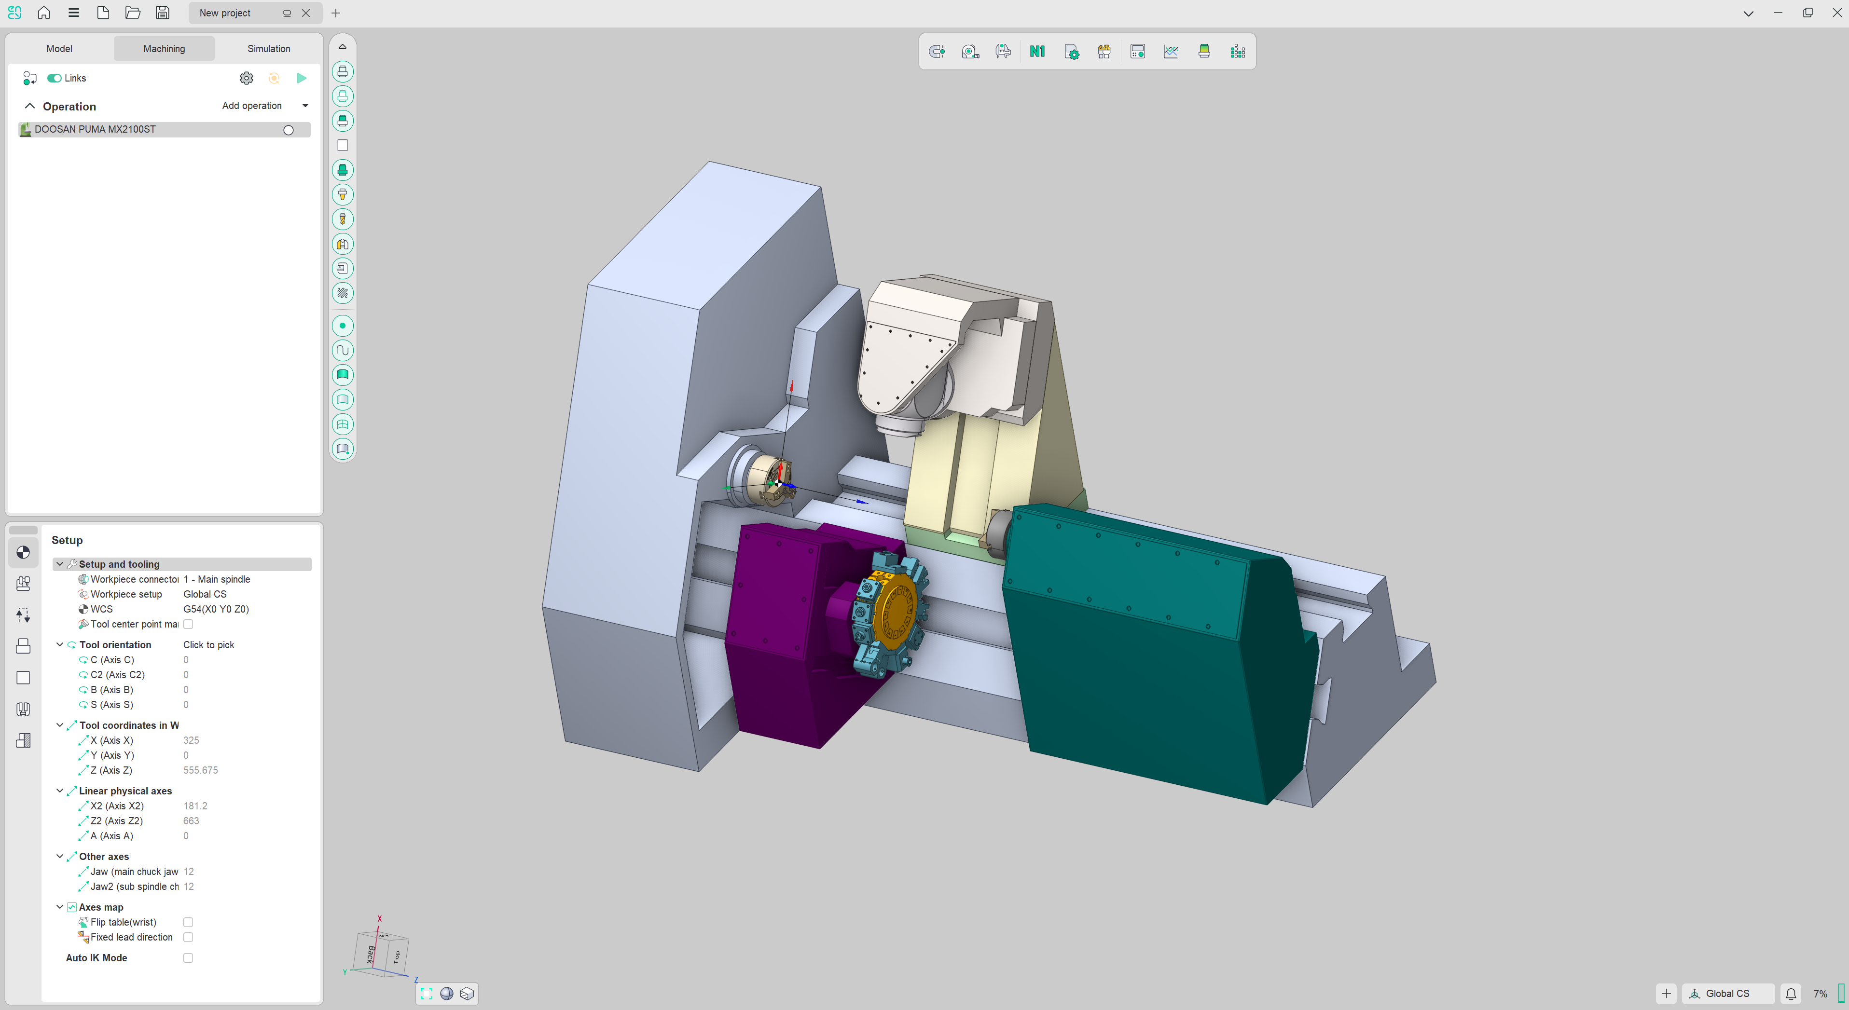This screenshot has height=1010, width=1849.
Task: Check the Auto IK Mode checkbox
Action: pos(188,957)
